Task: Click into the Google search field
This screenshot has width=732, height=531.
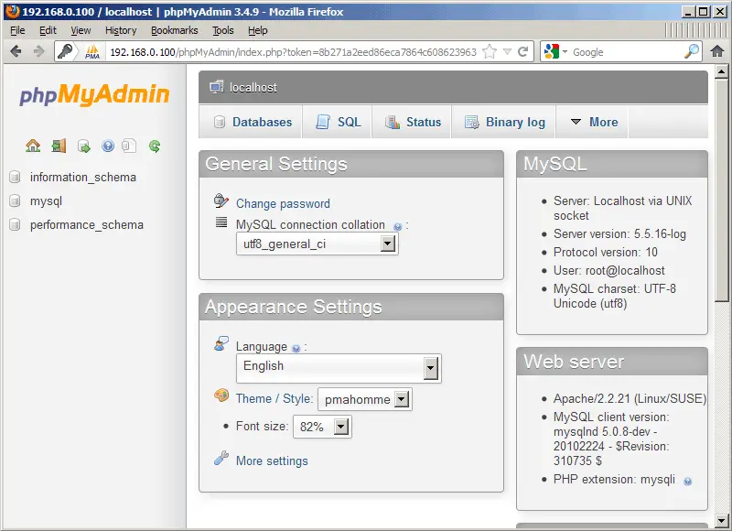Action: click(x=626, y=52)
